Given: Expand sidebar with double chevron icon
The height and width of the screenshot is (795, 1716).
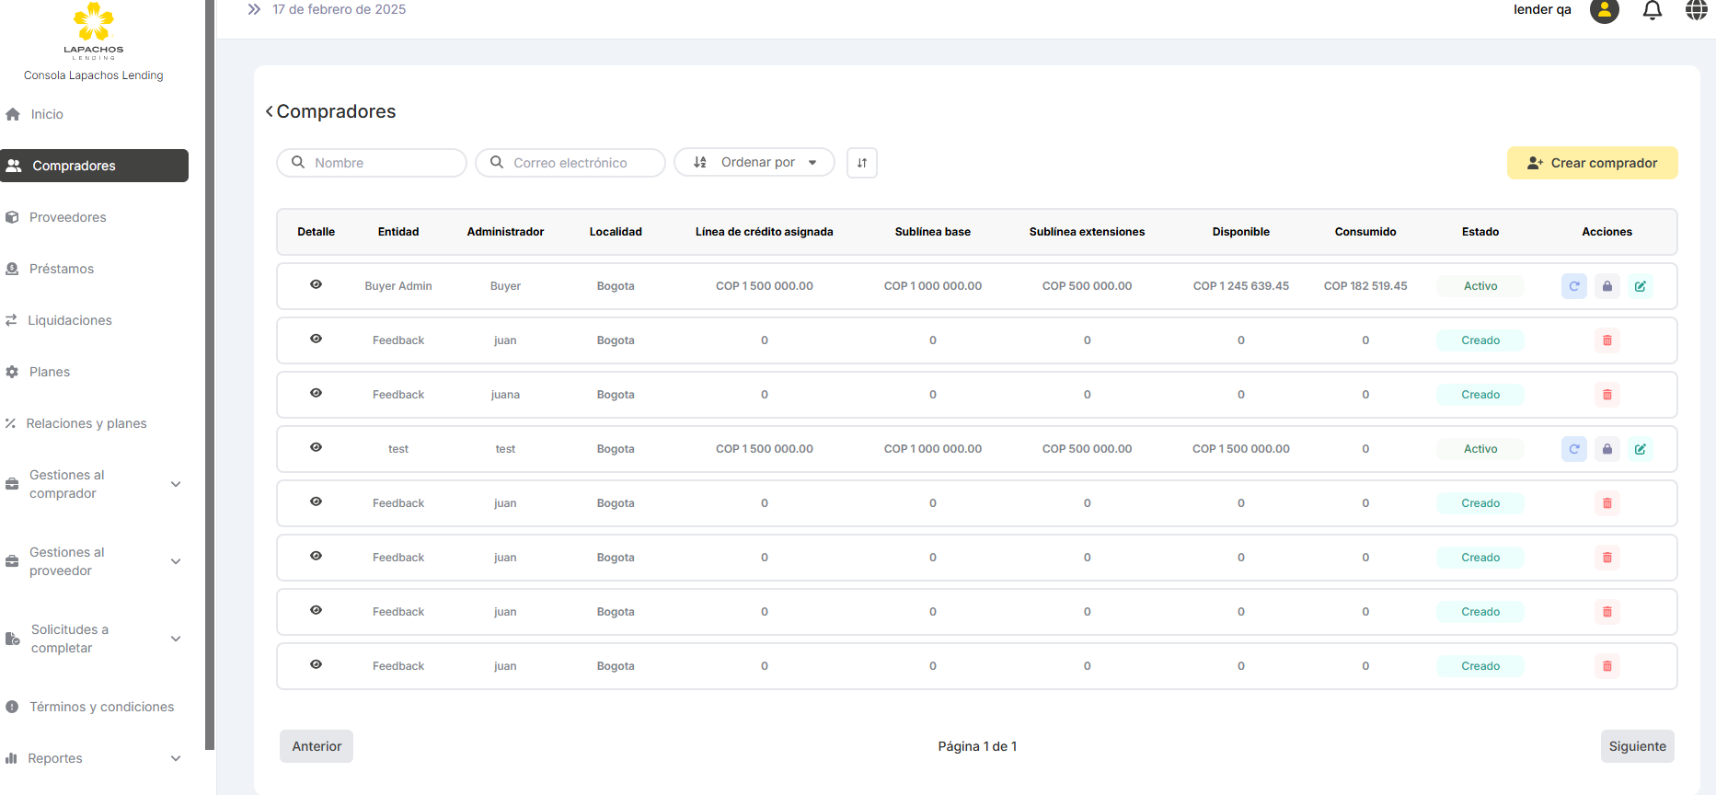Looking at the screenshot, I should point(254,9).
